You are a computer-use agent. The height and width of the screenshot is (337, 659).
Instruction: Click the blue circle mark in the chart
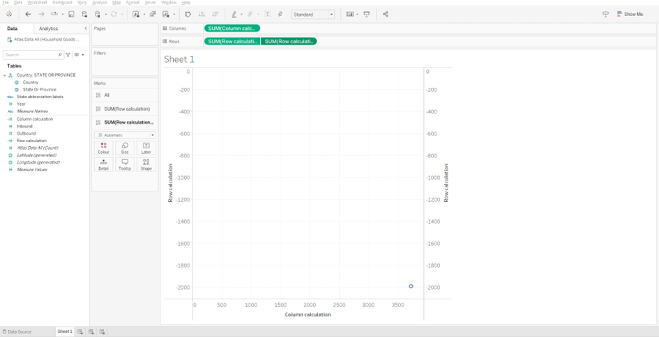coord(411,286)
